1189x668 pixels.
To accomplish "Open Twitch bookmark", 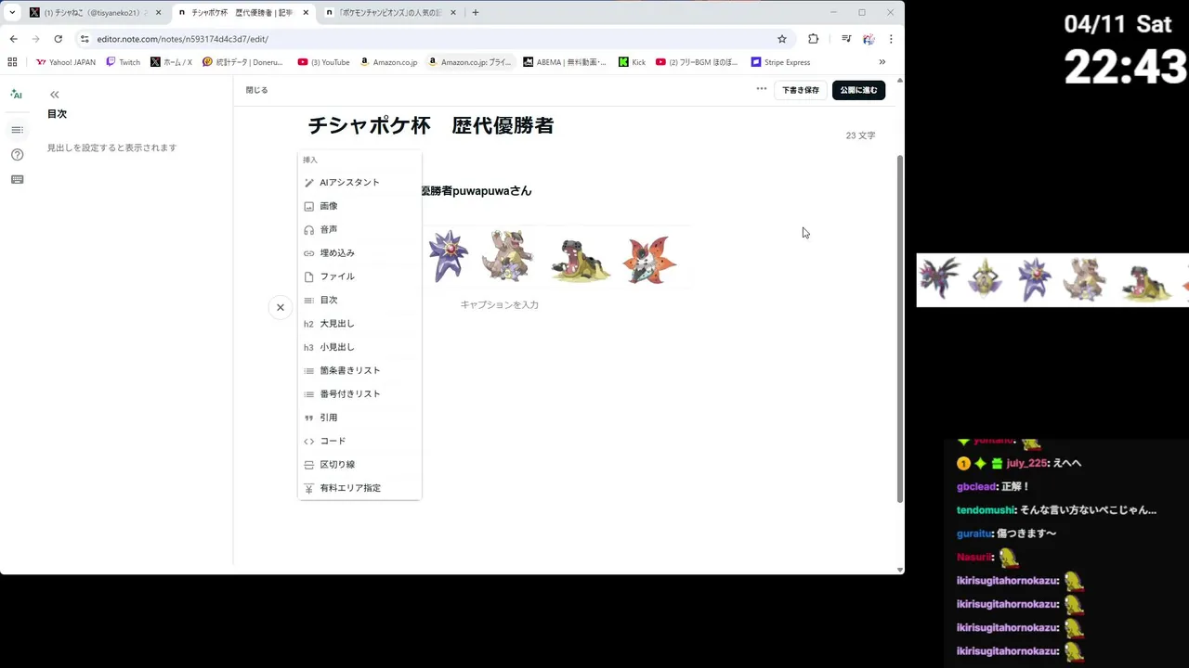I will click(123, 62).
